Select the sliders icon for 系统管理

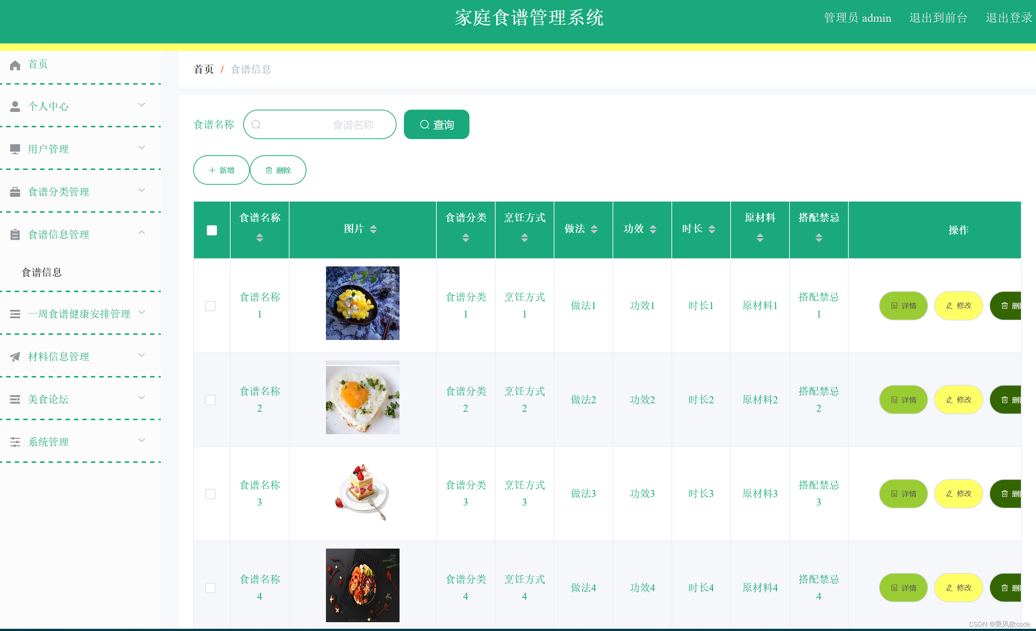[x=15, y=442]
